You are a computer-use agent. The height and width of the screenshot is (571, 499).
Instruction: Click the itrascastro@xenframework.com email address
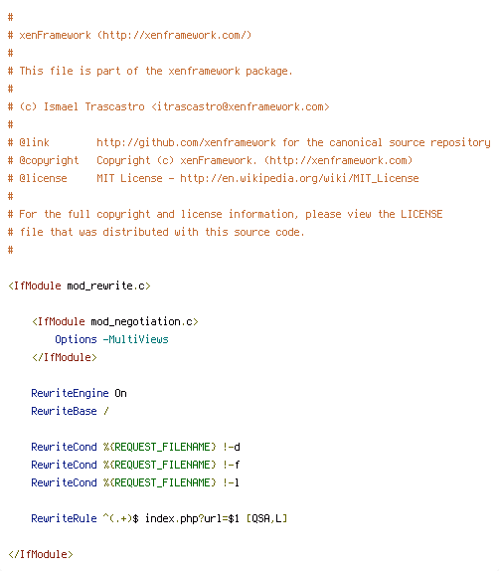click(241, 106)
